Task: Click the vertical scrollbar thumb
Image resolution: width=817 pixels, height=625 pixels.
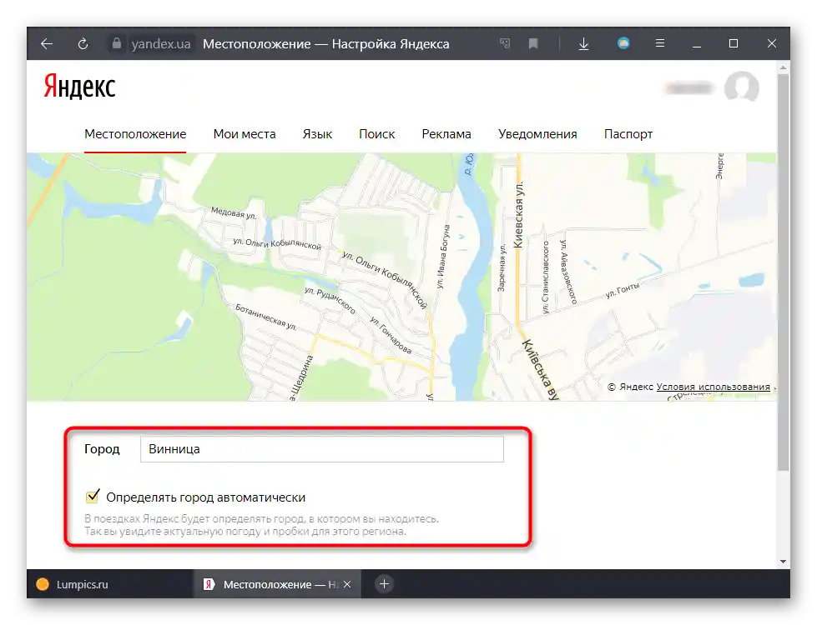Action: (783, 272)
